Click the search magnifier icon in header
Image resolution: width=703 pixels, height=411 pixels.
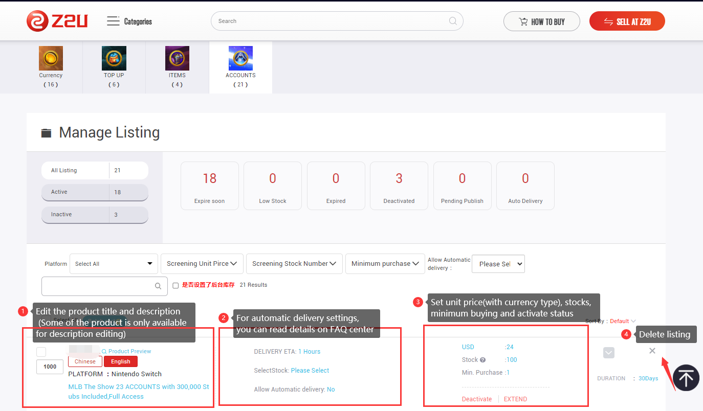pyautogui.click(x=453, y=21)
